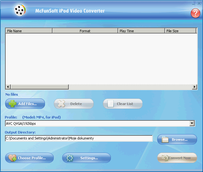Viewport: 203px width, 172px height.
Task: Click the 'McFunSoft iPod Video Converter' title
Action: click(x=70, y=11)
